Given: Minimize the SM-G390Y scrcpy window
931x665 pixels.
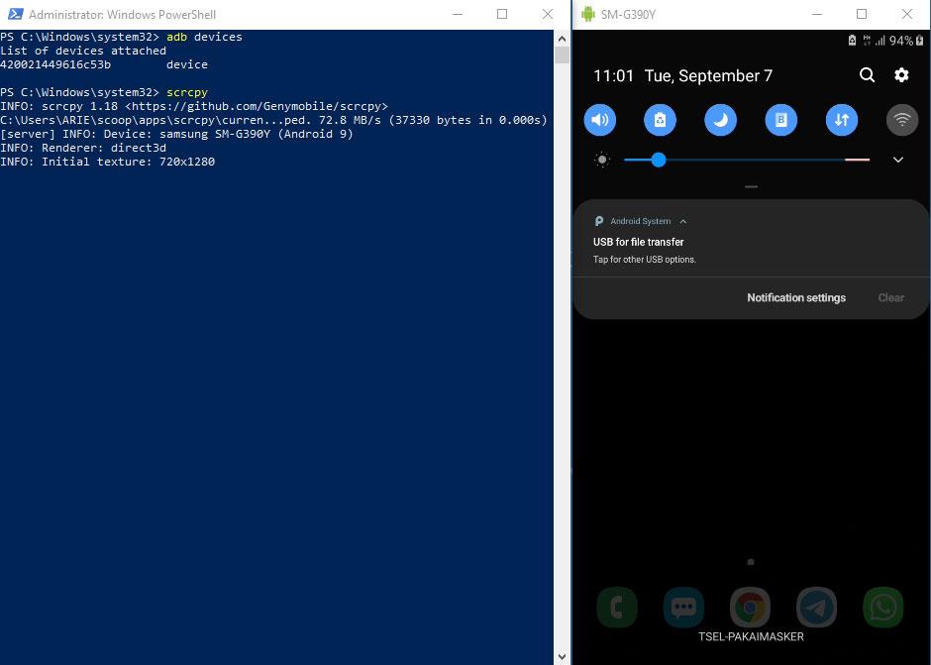Looking at the screenshot, I should click(817, 14).
